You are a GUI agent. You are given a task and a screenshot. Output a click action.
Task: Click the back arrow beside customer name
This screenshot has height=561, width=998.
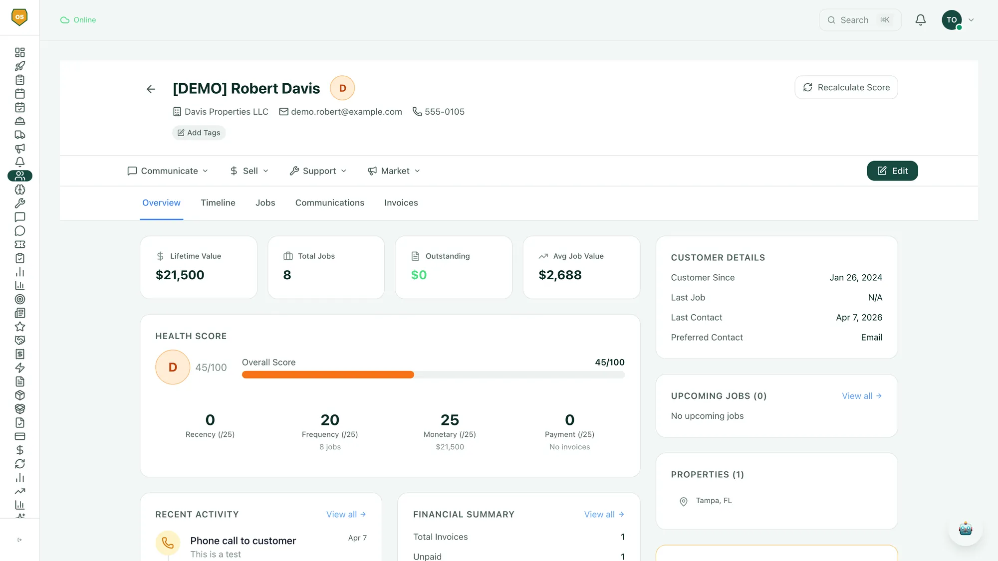tap(151, 89)
